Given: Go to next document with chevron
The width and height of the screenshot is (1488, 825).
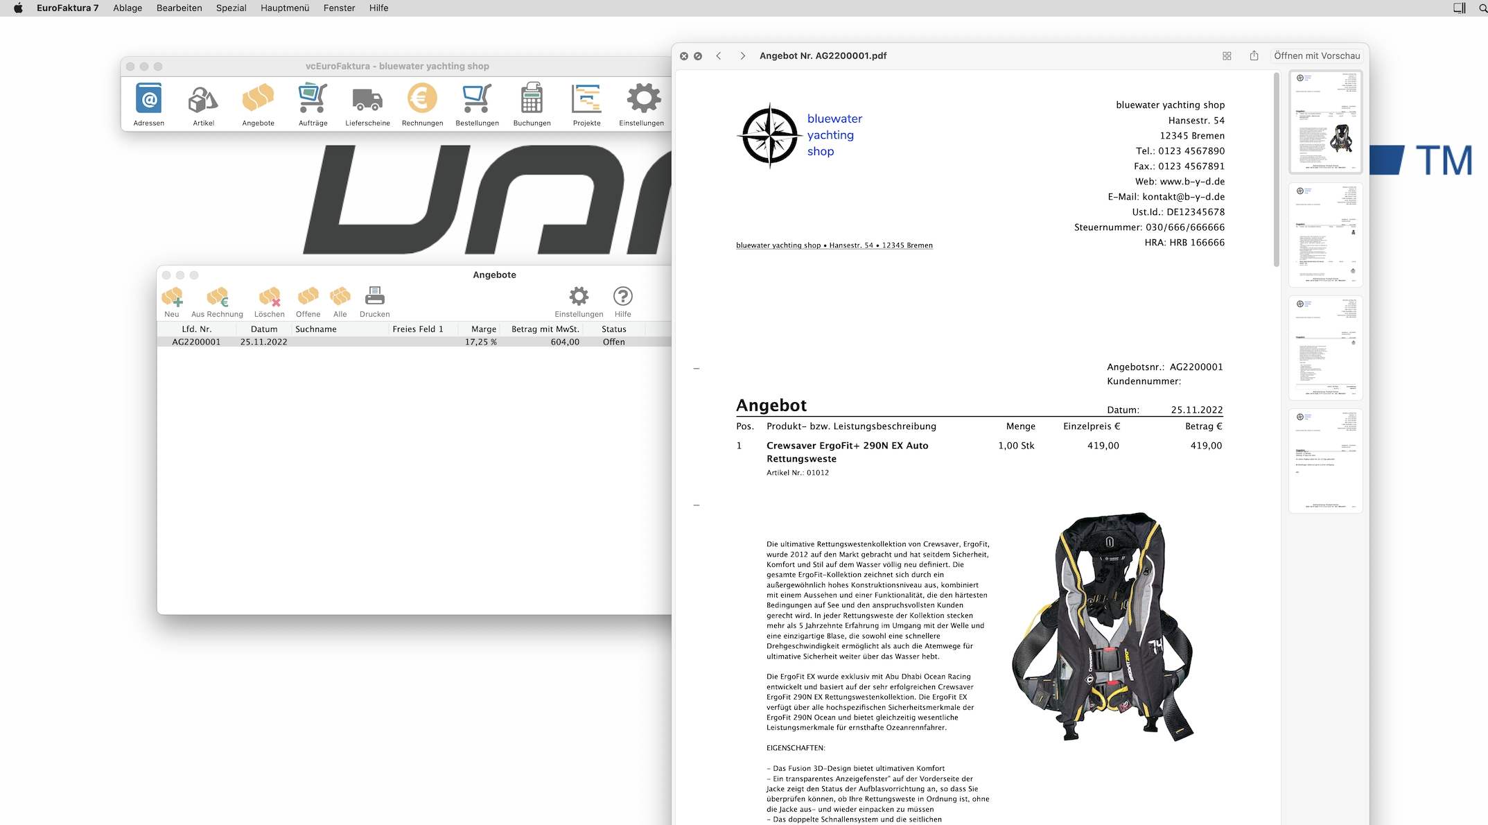Looking at the screenshot, I should point(742,56).
